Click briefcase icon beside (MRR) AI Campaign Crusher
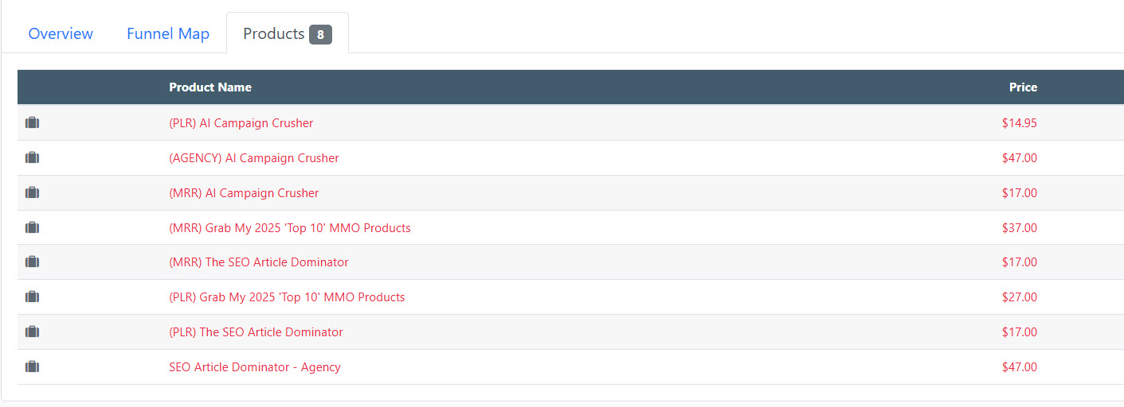 point(32,193)
